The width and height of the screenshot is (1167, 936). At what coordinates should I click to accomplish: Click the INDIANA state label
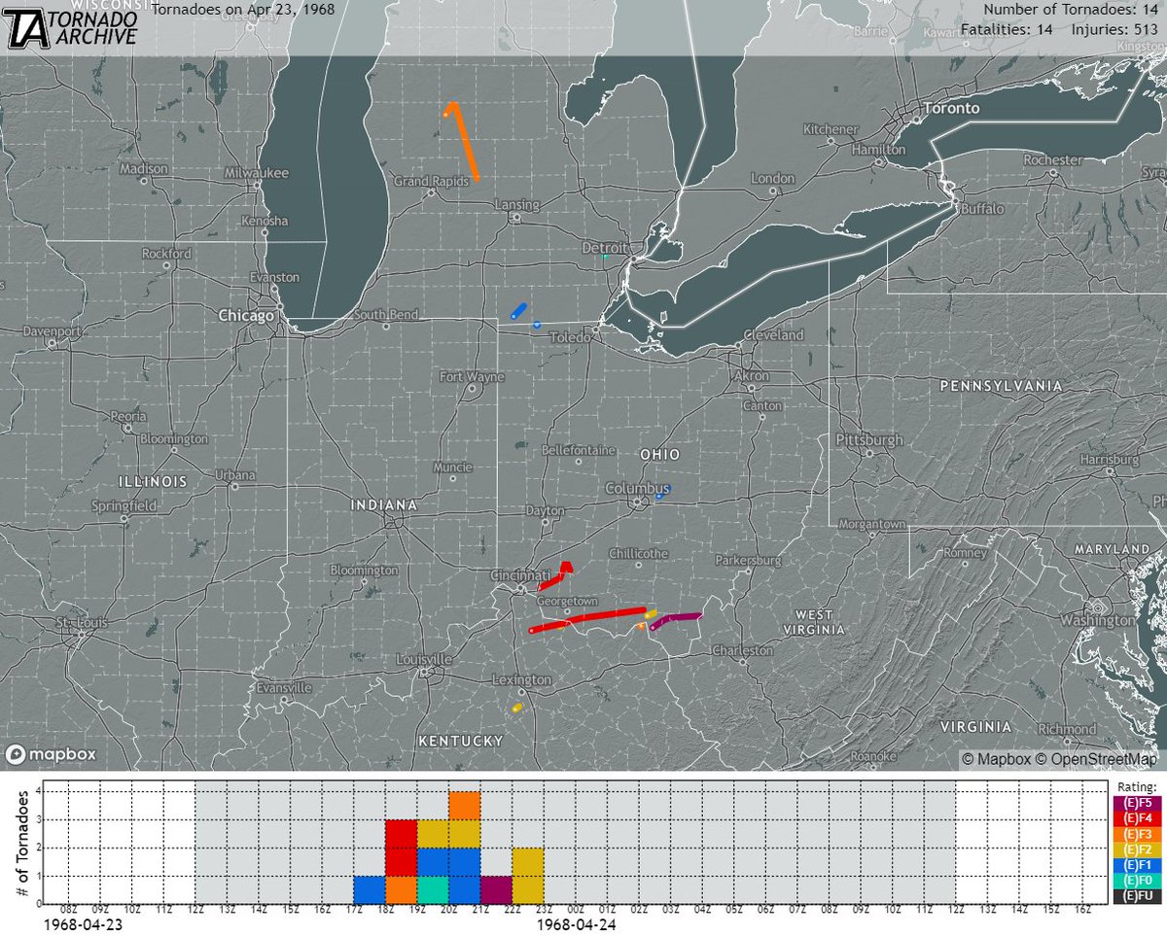(385, 505)
